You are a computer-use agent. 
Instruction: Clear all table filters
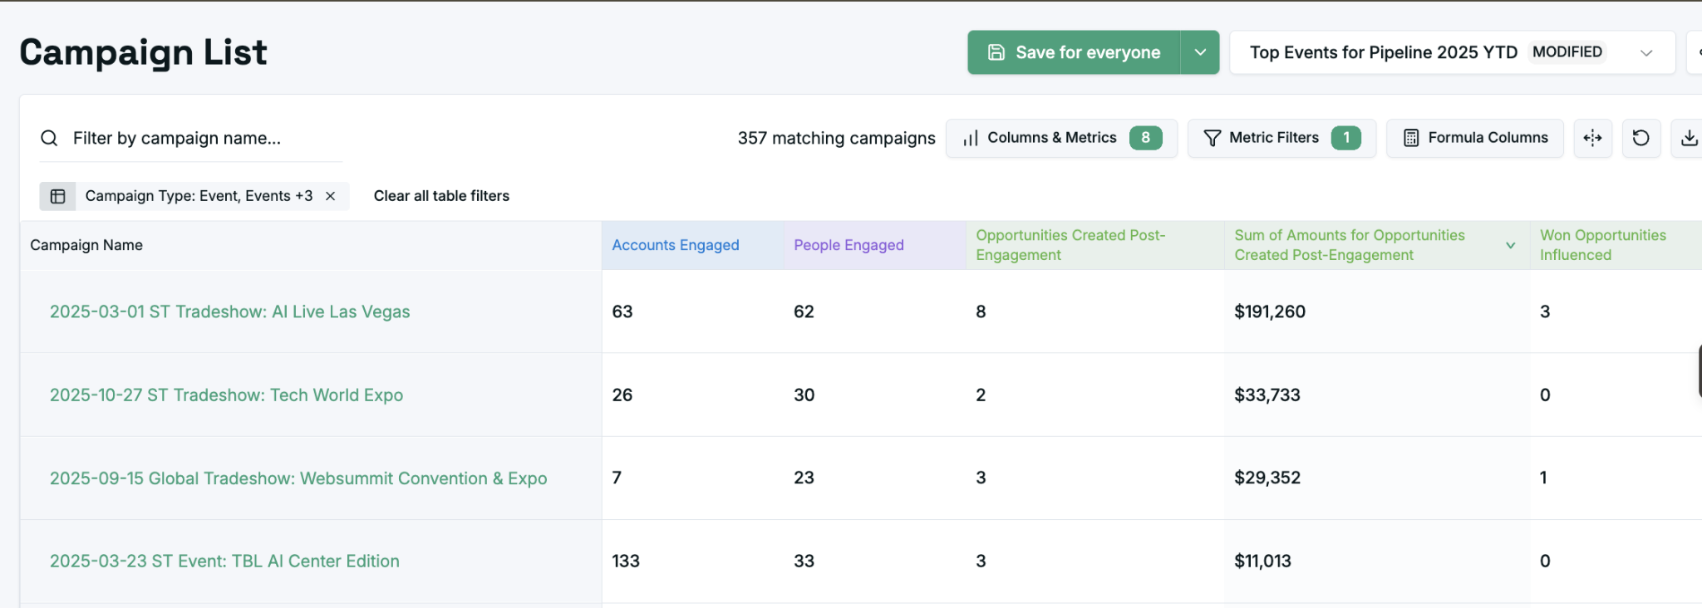coord(441,196)
